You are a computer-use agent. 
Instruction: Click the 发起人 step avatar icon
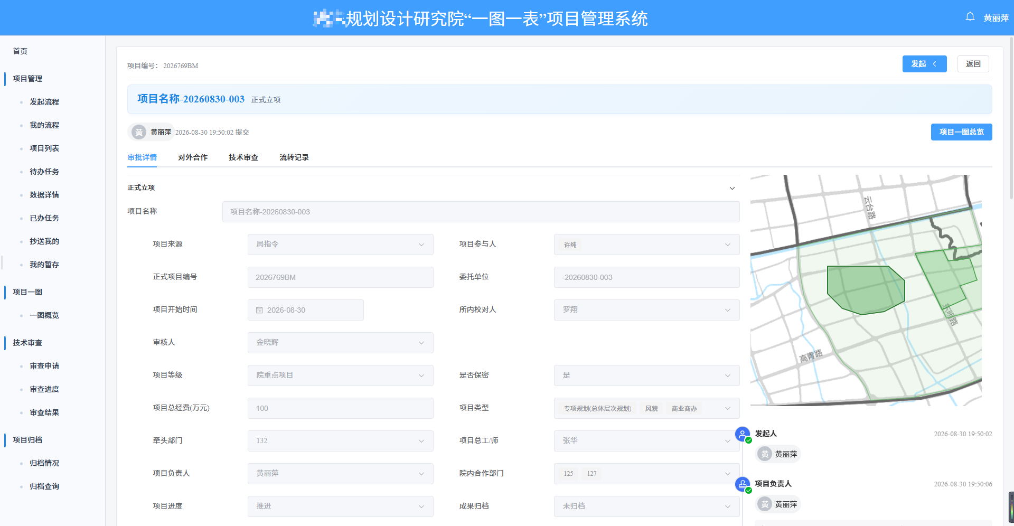[x=743, y=434]
